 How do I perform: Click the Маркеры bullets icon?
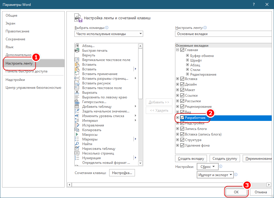point(77,139)
